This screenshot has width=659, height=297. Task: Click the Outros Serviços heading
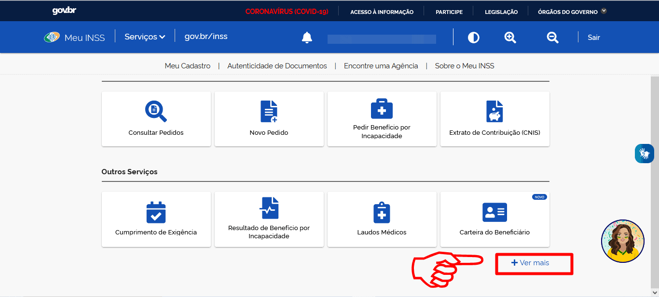[129, 172]
